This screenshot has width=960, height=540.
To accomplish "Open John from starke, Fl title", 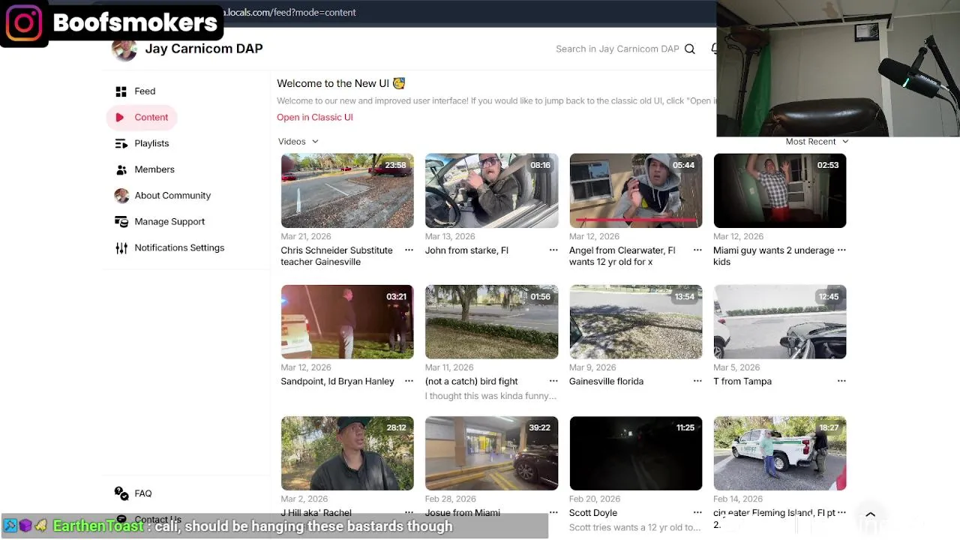I will click(466, 250).
